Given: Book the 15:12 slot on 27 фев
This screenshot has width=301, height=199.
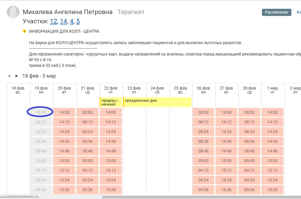Looking at the screenshot, I should tap(226, 170).
